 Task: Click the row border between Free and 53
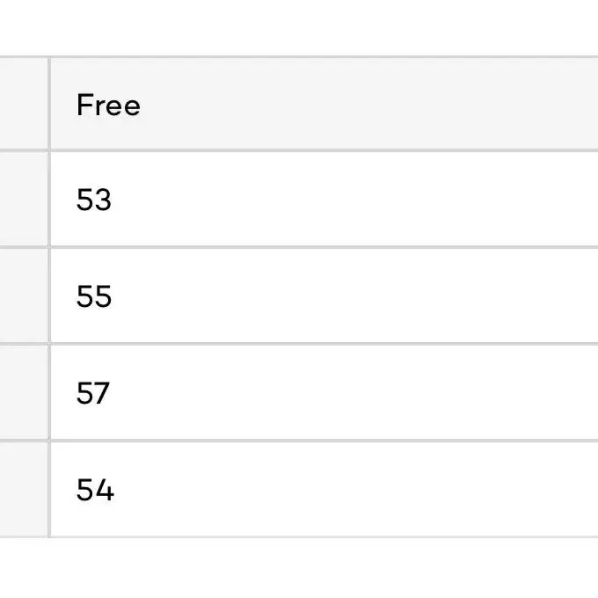(299, 150)
